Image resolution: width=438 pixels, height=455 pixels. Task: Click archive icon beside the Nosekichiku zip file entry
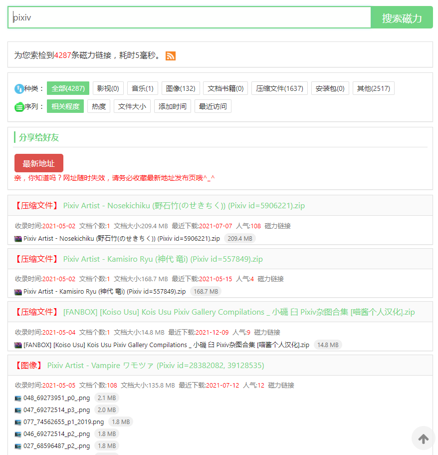pyautogui.click(x=18, y=239)
